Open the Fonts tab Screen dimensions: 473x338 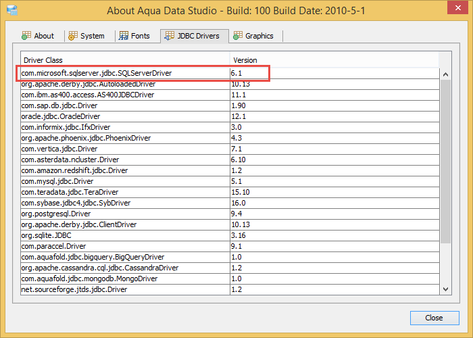point(134,36)
